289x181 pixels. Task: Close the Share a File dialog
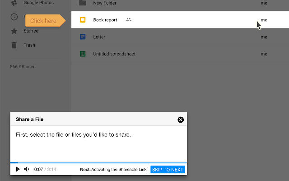click(181, 119)
